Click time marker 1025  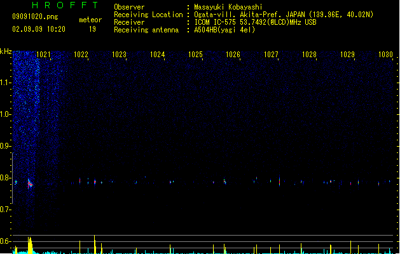click(195, 55)
